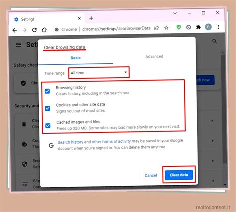The height and width of the screenshot is (212, 236).
Task: Click the Clear data button
Action: pos(179,175)
